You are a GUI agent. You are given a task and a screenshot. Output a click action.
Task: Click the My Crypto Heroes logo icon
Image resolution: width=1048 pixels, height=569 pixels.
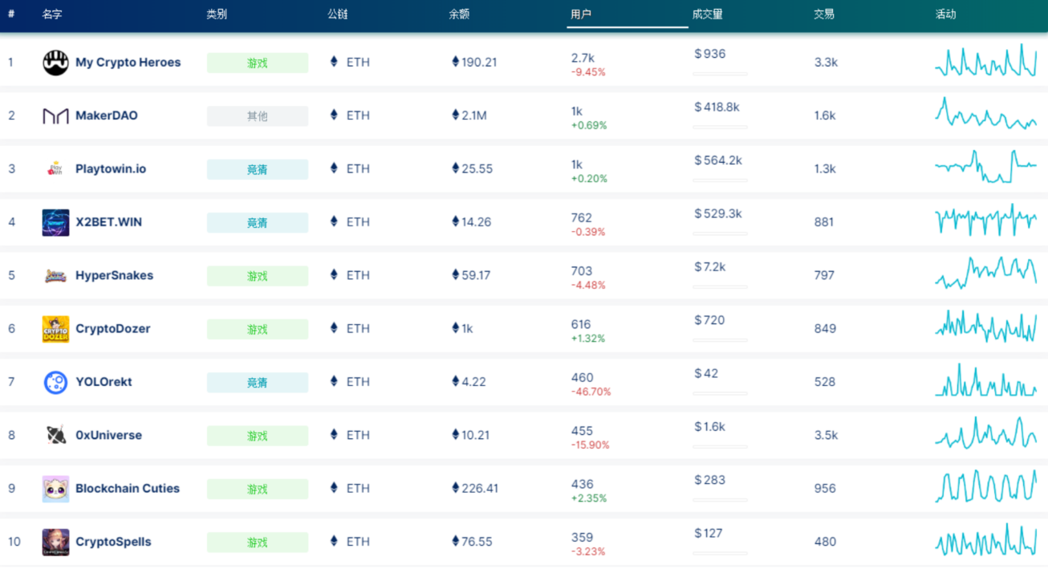pos(55,63)
